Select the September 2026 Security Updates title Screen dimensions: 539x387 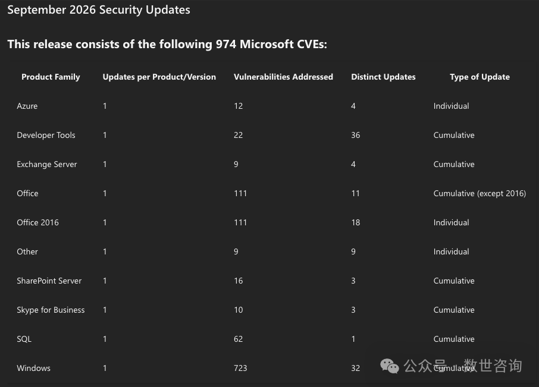point(99,10)
